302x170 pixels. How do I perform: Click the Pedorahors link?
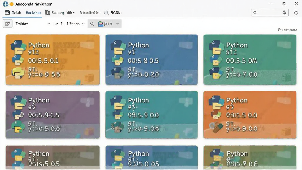point(287,30)
